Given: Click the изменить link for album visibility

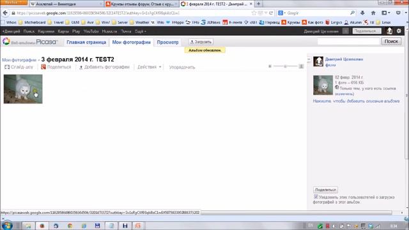Looking at the screenshot, I should click(344, 94).
